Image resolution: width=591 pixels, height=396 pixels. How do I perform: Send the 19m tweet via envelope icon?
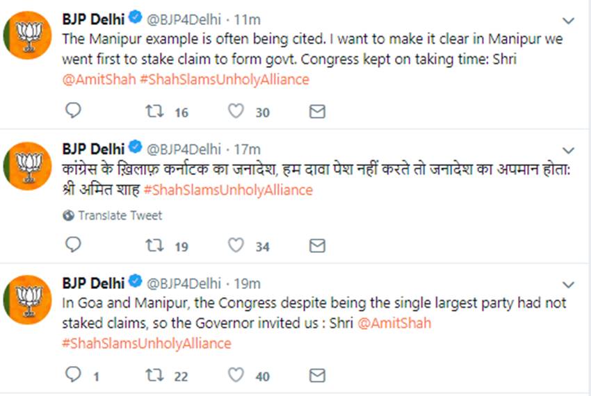click(x=317, y=375)
